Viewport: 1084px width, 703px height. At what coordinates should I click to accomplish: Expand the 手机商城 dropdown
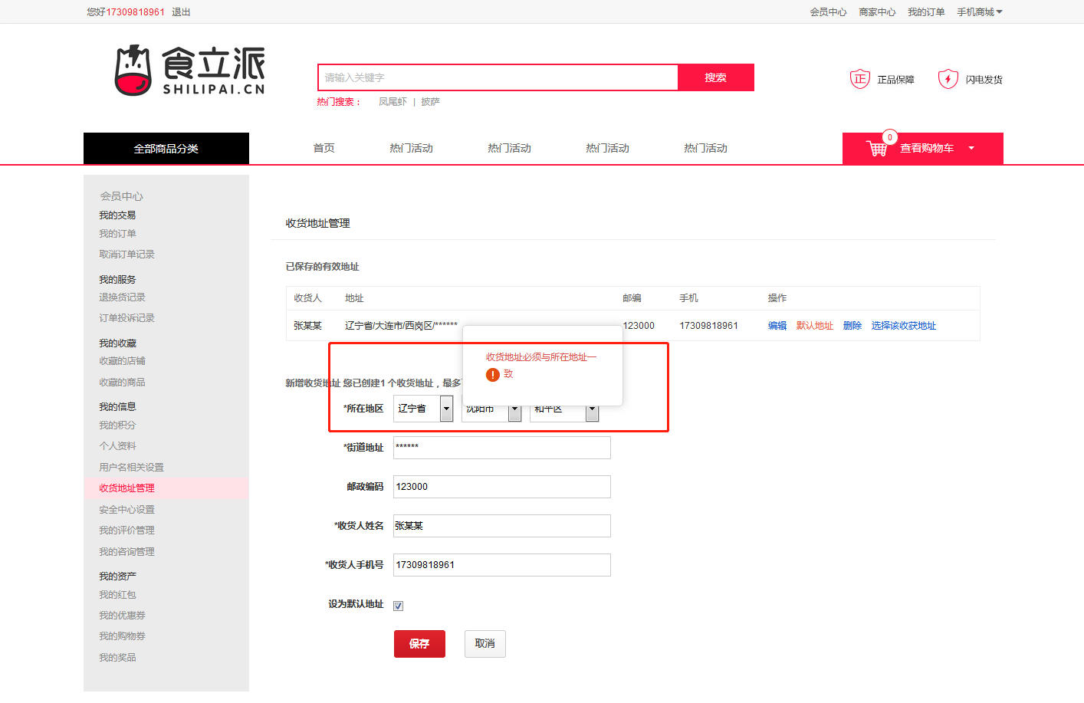tap(980, 12)
